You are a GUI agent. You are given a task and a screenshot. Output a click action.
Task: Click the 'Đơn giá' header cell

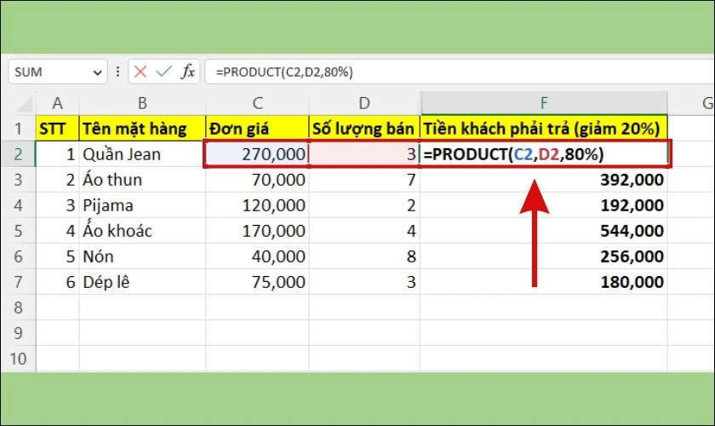coord(257,129)
